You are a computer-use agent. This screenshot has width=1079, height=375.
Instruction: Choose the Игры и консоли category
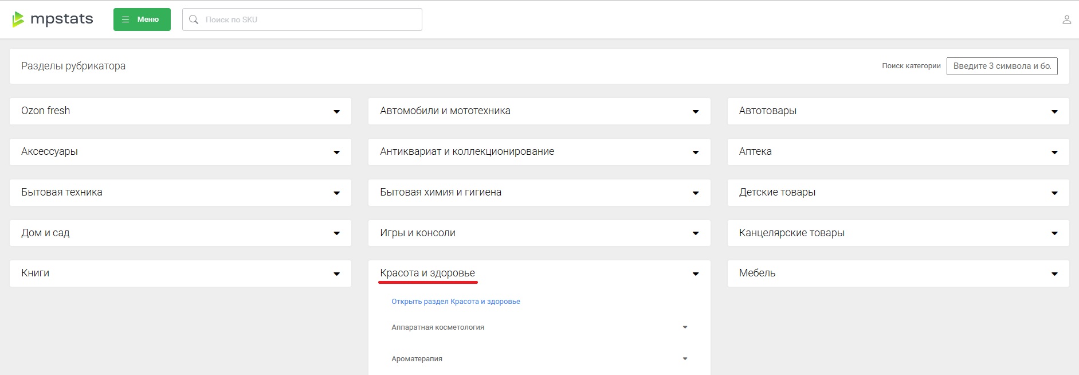click(x=418, y=233)
